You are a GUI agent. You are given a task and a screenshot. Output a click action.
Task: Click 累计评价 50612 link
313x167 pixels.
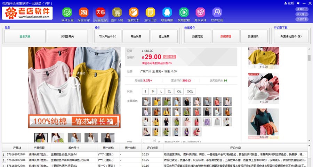point(181,80)
